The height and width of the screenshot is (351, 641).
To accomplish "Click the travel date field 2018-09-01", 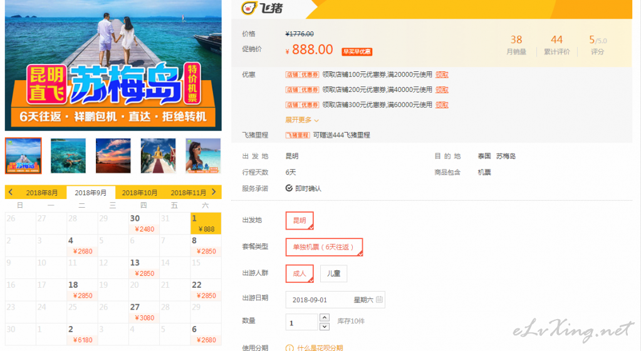I will pyautogui.click(x=335, y=300).
